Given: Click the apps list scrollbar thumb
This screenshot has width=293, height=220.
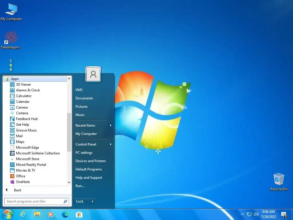Looking at the screenshot, I should click(69, 132).
